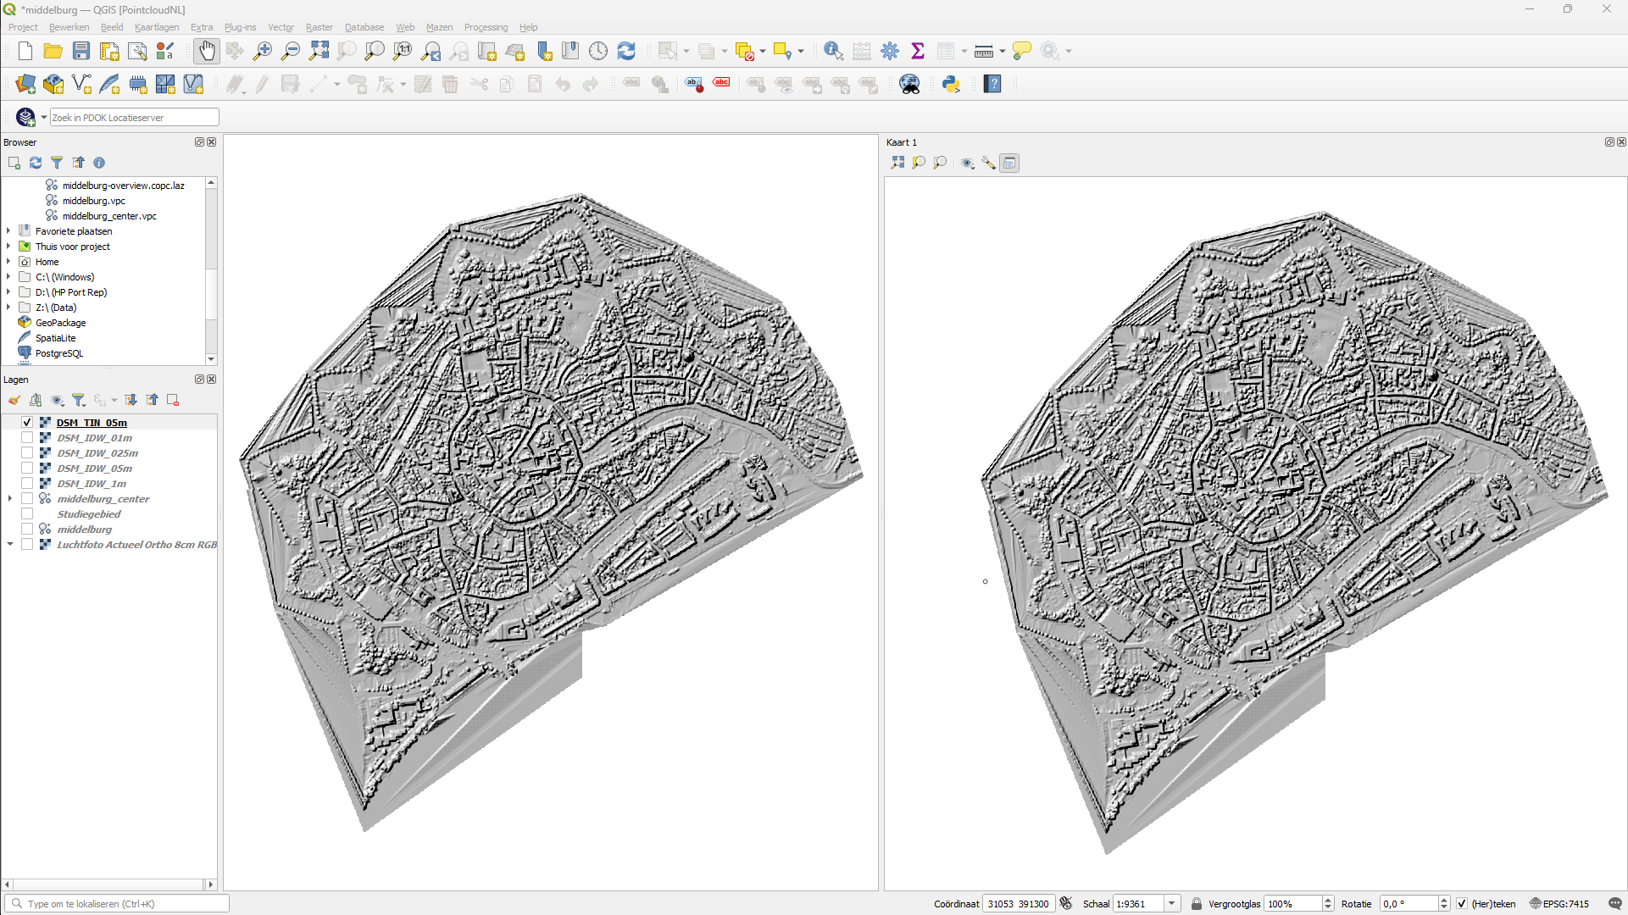Click the PDOK Locatieserver search field

pyautogui.click(x=134, y=117)
